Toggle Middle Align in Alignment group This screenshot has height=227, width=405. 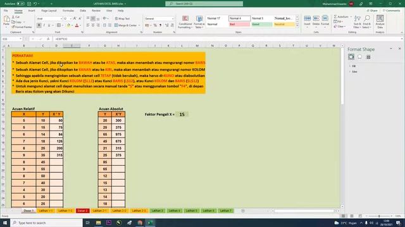point(93,18)
